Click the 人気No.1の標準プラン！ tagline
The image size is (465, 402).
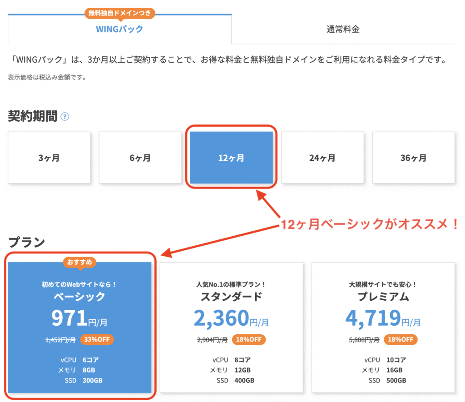pyautogui.click(x=231, y=284)
